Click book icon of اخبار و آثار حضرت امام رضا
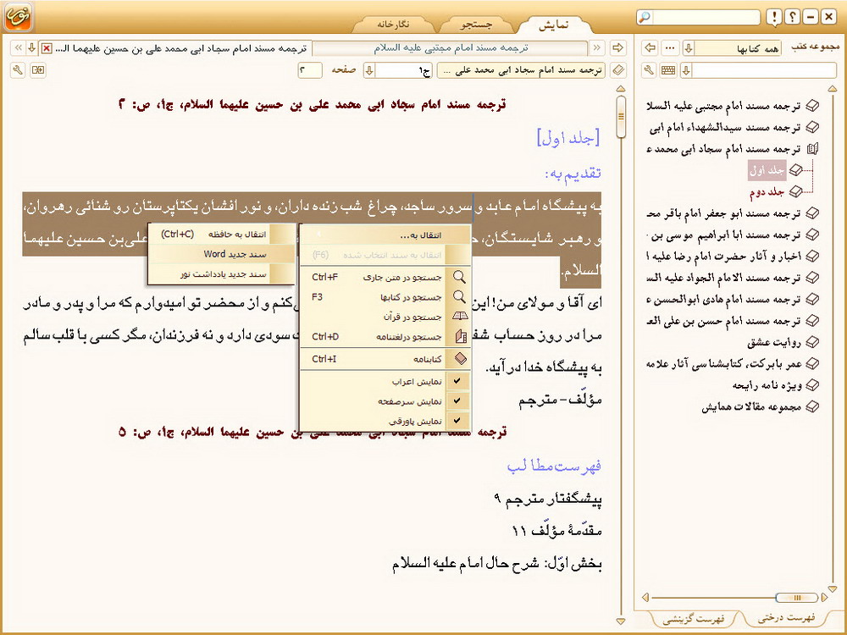 click(812, 256)
